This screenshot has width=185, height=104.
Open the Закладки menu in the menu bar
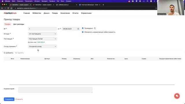45,1
